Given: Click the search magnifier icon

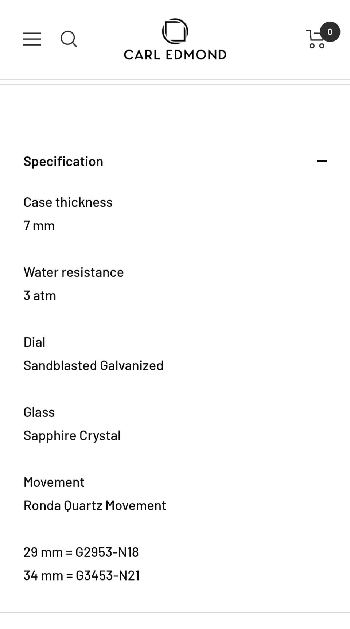Looking at the screenshot, I should [x=69, y=39].
